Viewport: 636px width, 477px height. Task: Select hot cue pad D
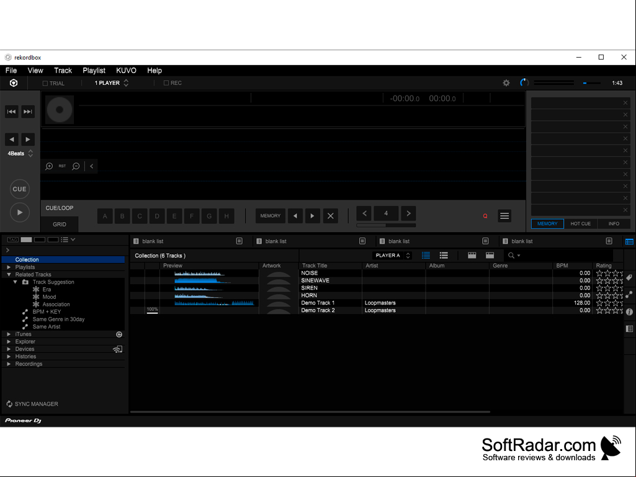click(x=157, y=216)
